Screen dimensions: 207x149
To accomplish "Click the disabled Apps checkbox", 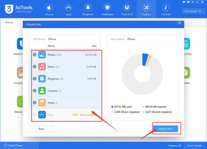I will [x=34, y=115].
